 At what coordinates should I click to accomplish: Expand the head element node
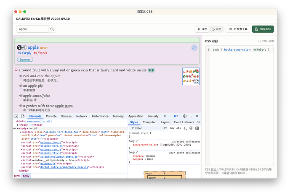point(18,125)
